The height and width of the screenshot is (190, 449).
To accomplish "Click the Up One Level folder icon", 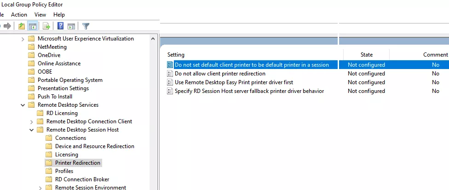I will click(x=22, y=26).
